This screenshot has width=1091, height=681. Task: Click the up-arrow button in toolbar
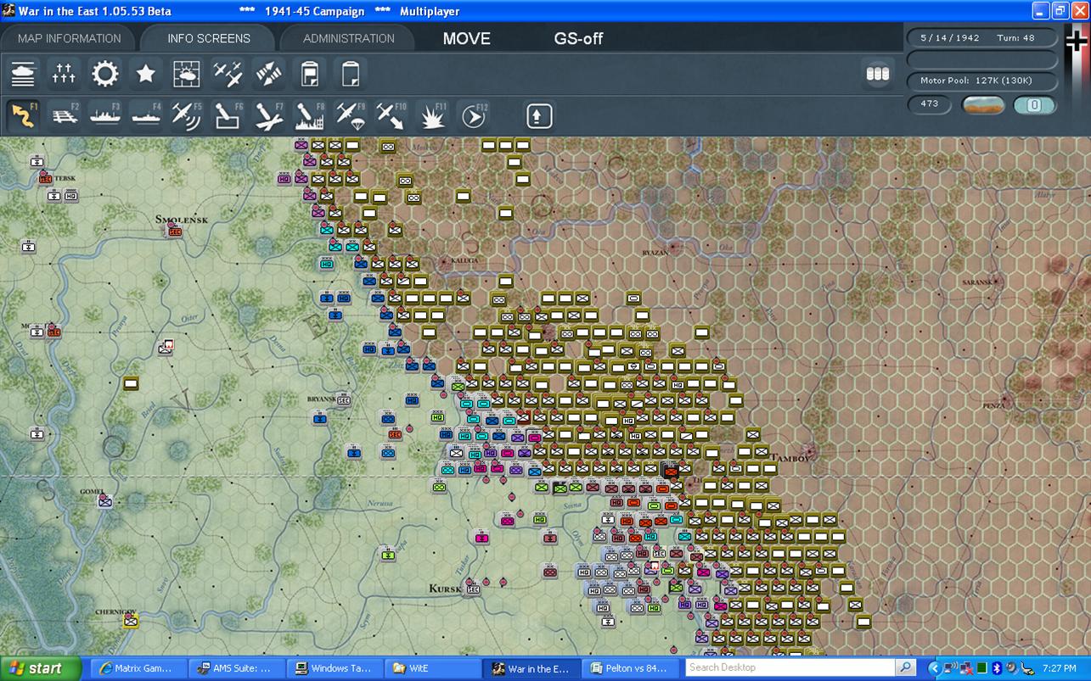coord(539,115)
